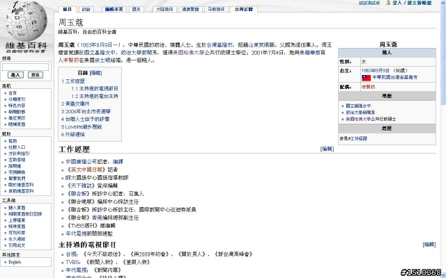Image resolution: width=446 pixels, height=278 pixels.
Task: Open the 條目 article tab
Action: [x=67, y=9]
